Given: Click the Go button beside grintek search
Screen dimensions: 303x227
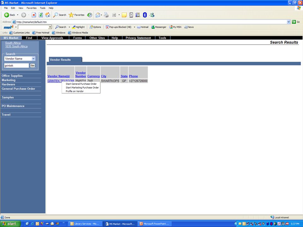Looking at the screenshot, I should pyautogui.click(x=33, y=66).
